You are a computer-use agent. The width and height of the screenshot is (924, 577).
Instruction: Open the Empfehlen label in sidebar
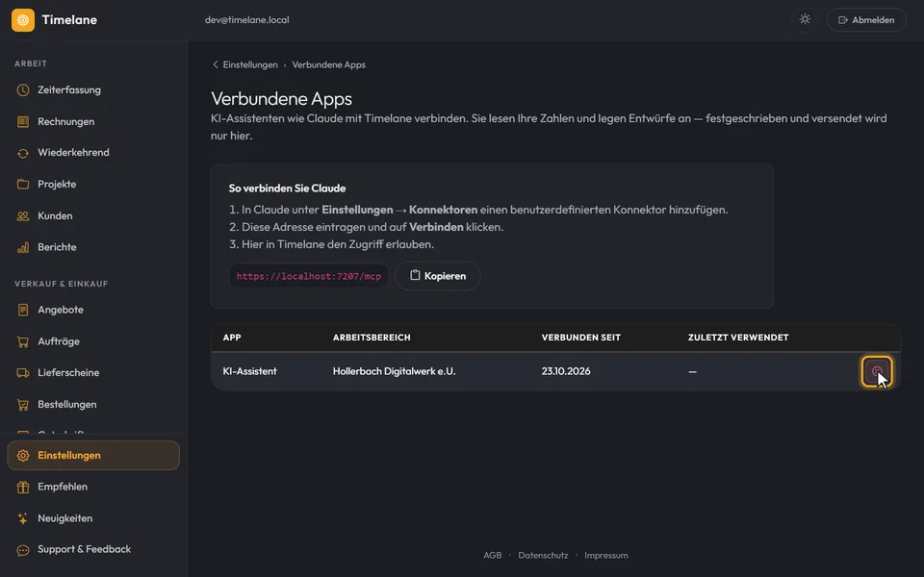tap(63, 487)
